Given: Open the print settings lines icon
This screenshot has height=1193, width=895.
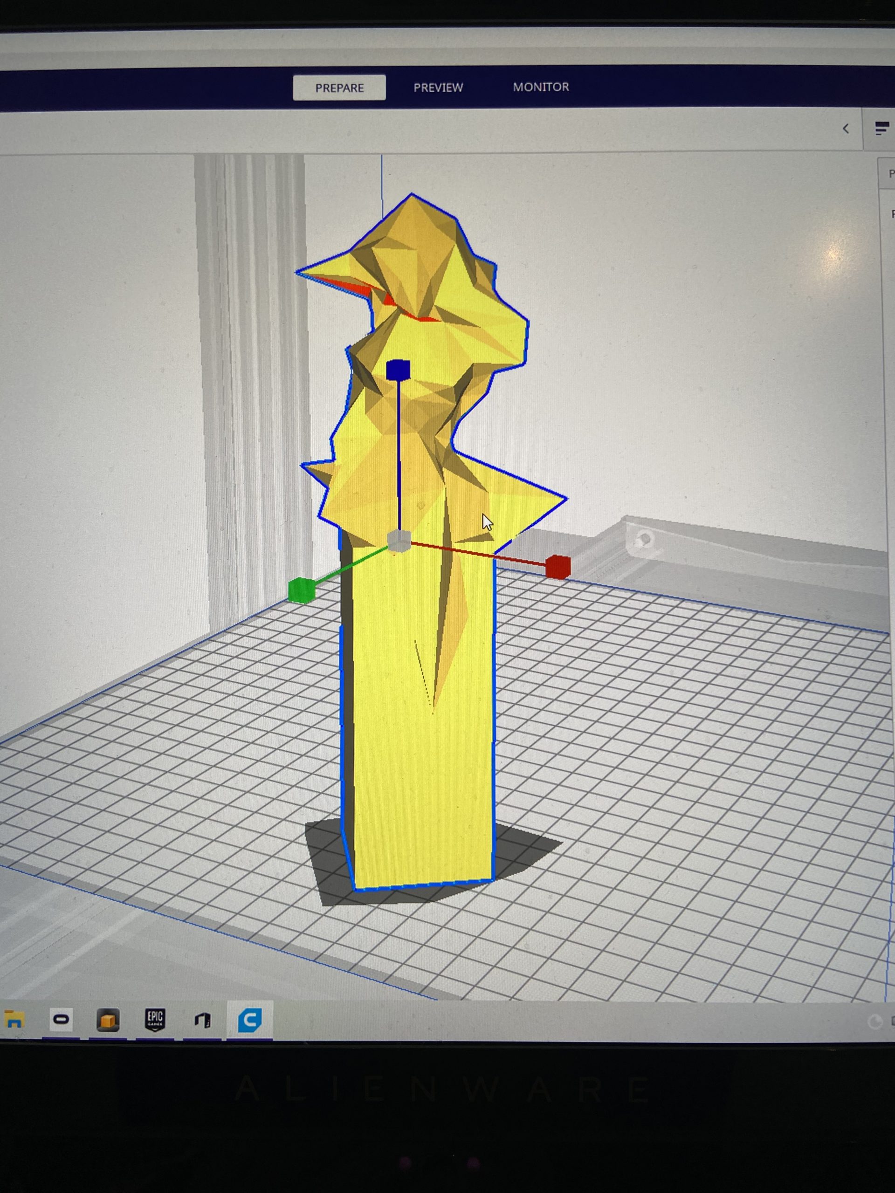Looking at the screenshot, I should [x=881, y=129].
